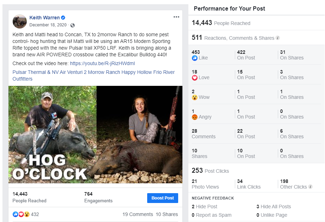Click the verified badge next to Keith Warren
Screen dimensions: 325x222
pyautogui.click(x=63, y=18)
